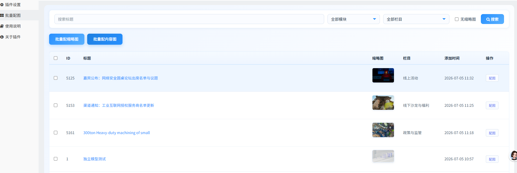Click 线下沙龙与福利 column cell
The image size is (517, 173).
pos(416,105)
